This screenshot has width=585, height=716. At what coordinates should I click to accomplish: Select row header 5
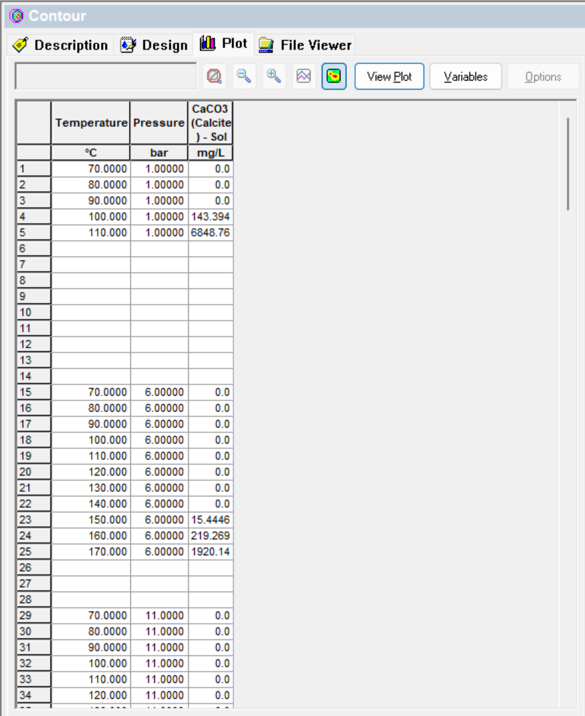34,233
